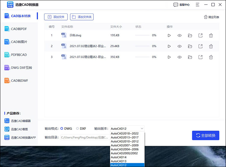Switch to PDF转CAD sidebar tab
The image size is (226, 167).
click(x=19, y=55)
